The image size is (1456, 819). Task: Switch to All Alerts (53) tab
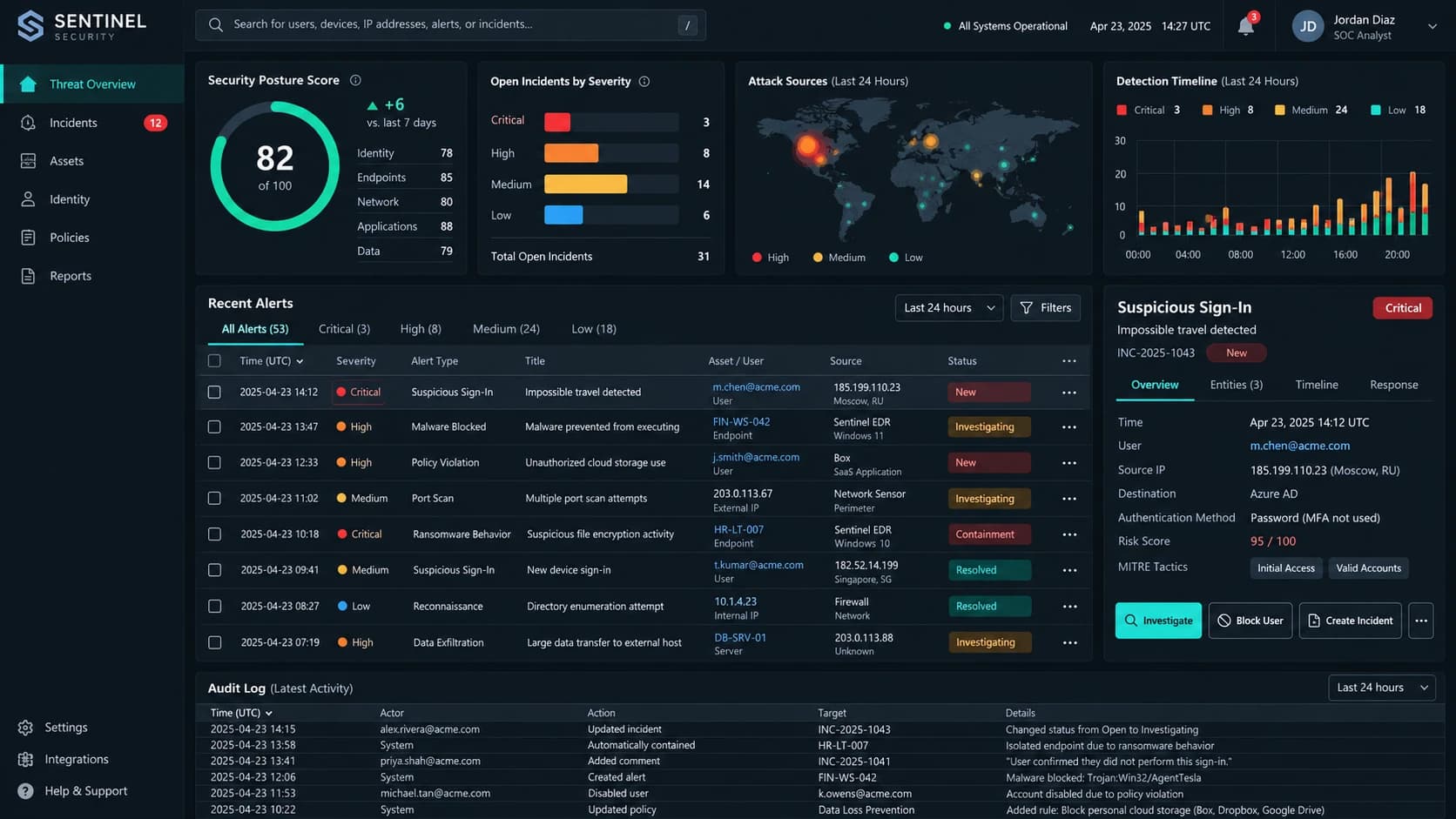(255, 329)
